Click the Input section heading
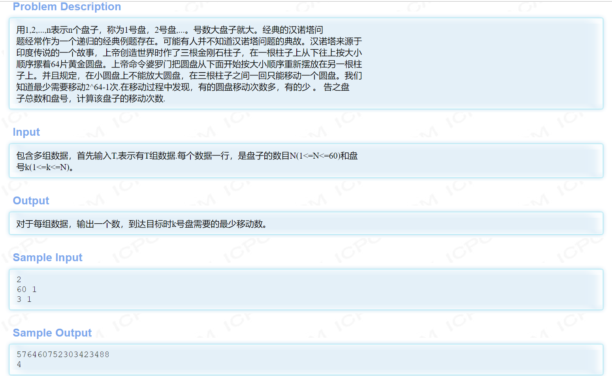The width and height of the screenshot is (612, 376). pos(26,132)
